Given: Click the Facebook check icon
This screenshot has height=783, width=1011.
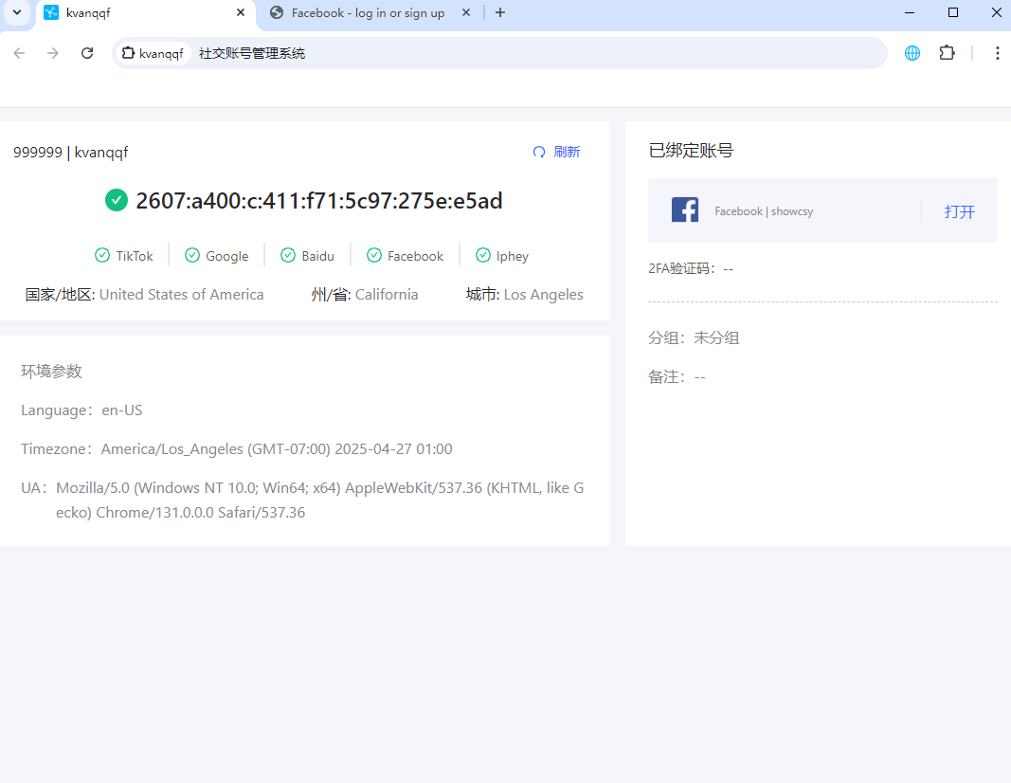Looking at the screenshot, I should pos(374,255).
